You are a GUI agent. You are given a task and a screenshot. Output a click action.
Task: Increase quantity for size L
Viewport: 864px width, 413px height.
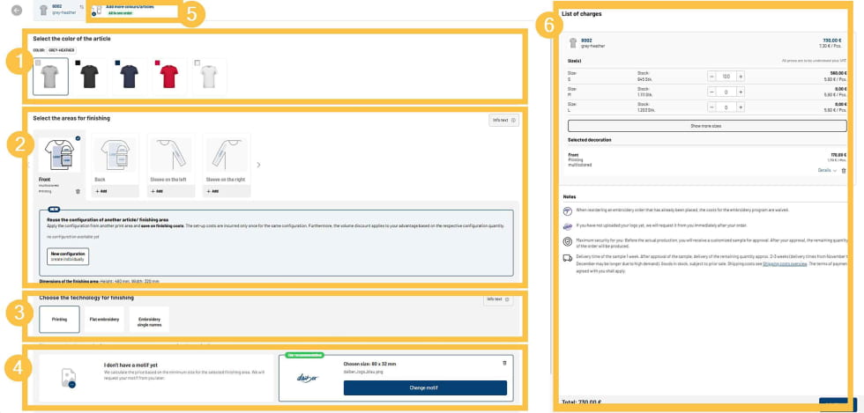pyautogui.click(x=741, y=107)
